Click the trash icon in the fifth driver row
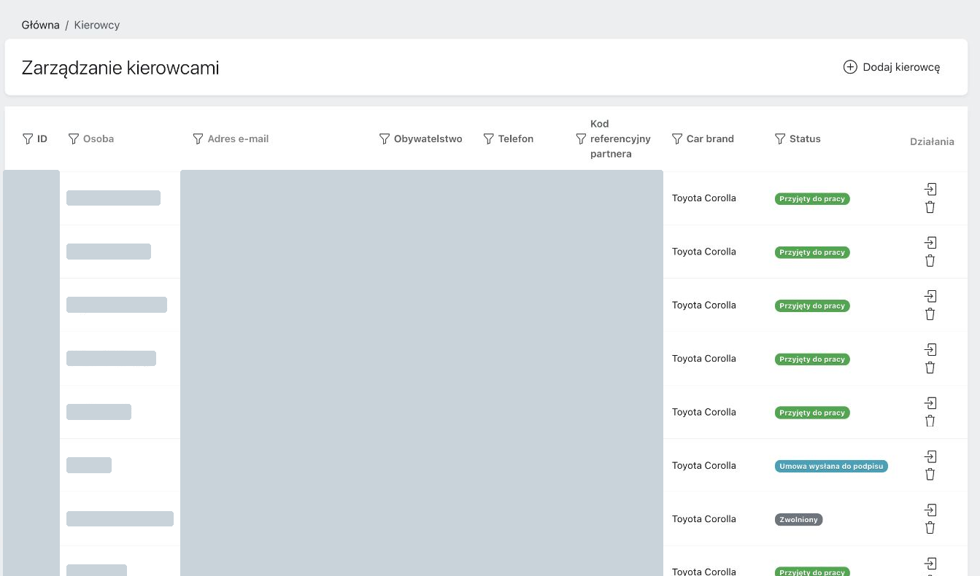 [930, 421]
